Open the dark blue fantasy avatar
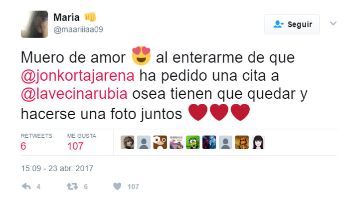Image resolution: width=344 pixels, height=201 pixels. [209, 143]
